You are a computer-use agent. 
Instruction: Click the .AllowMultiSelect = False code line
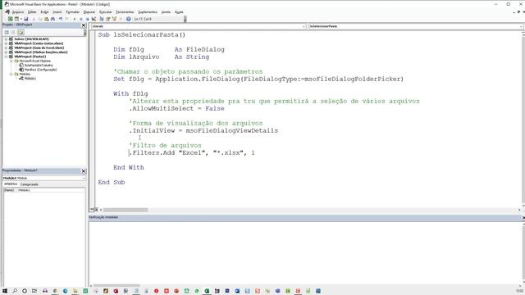176,108
